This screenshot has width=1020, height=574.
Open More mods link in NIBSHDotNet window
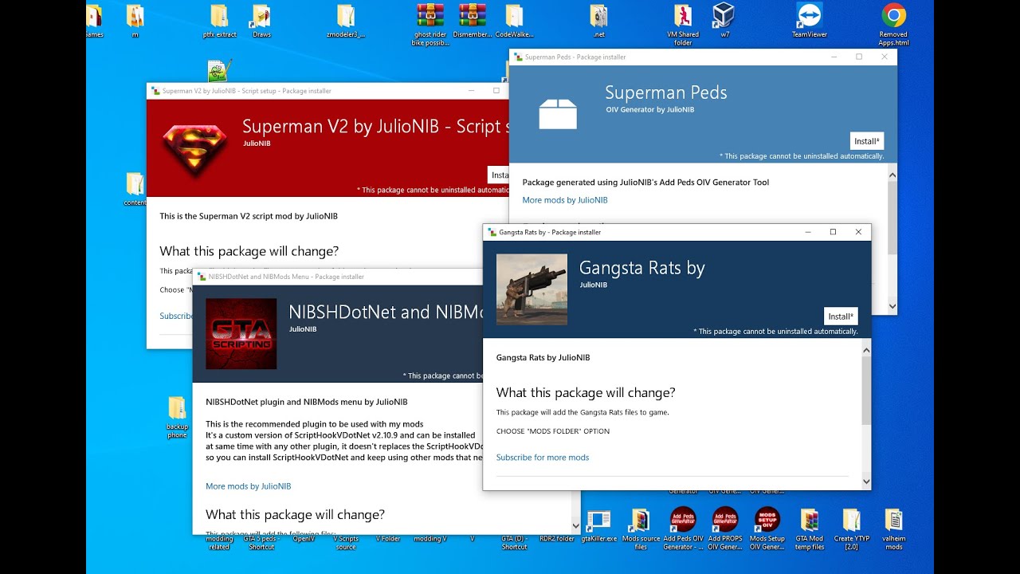pos(249,486)
